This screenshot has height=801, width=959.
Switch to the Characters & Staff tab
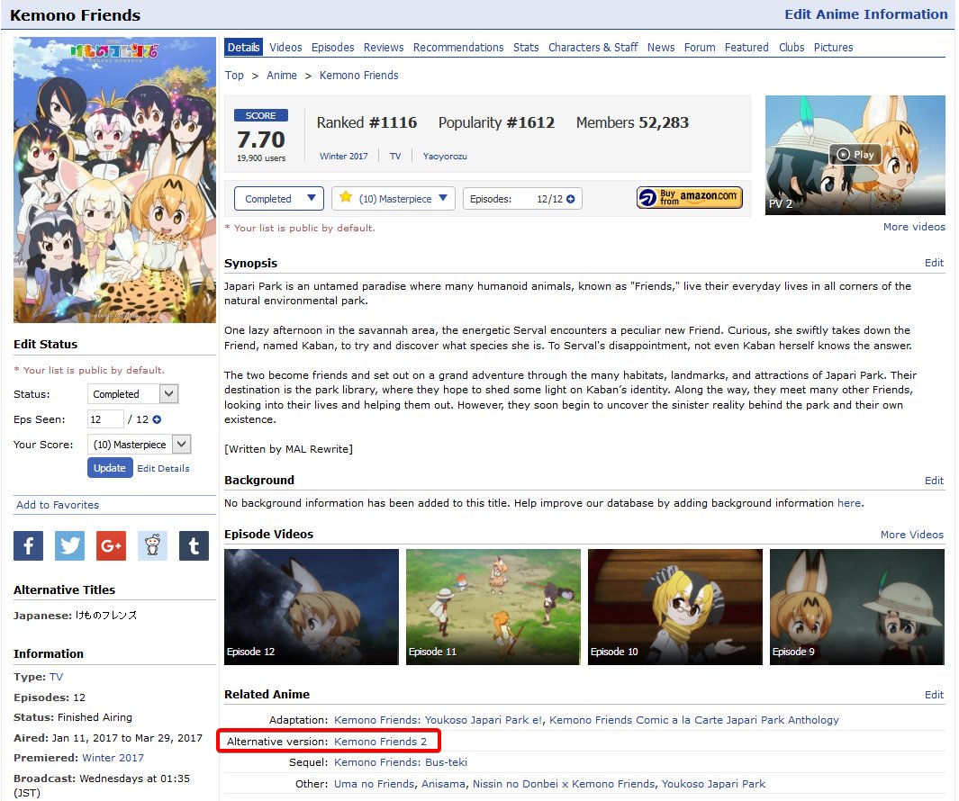pyautogui.click(x=593, y=48)
